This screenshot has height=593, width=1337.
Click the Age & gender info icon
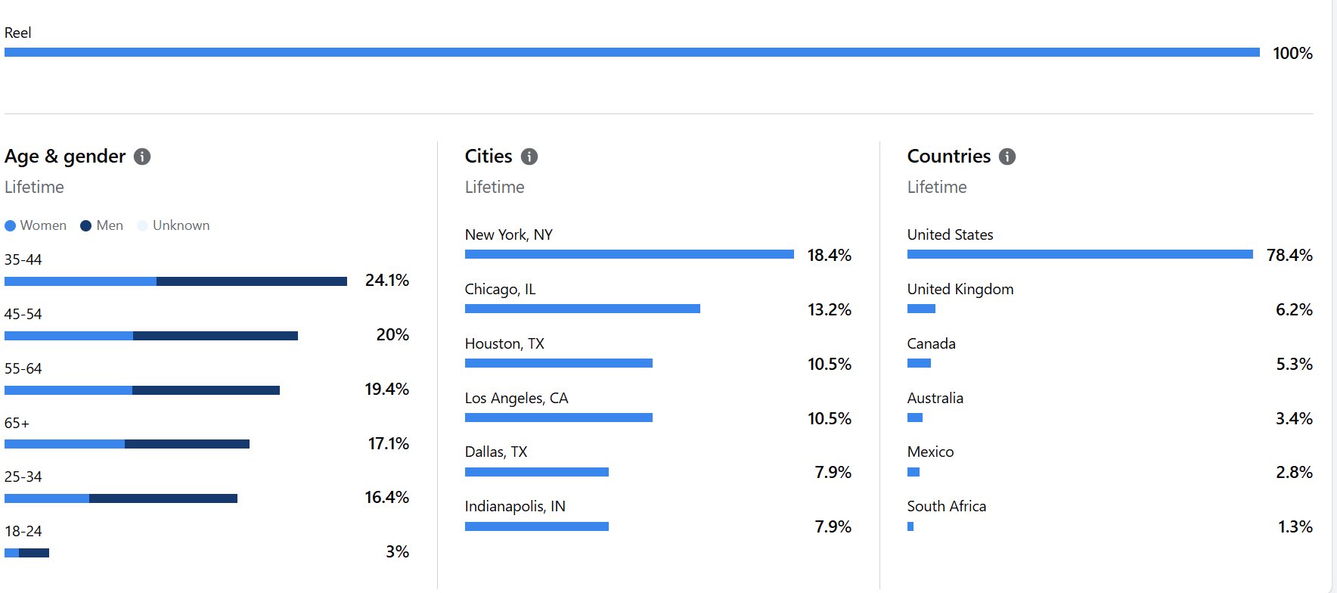click(x=142, y=157)
